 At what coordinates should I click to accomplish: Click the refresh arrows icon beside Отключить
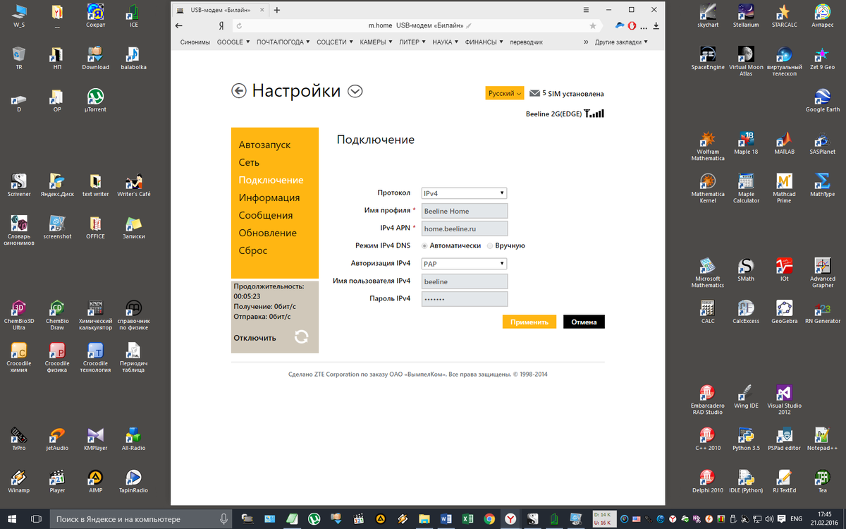tap(302, 336)
